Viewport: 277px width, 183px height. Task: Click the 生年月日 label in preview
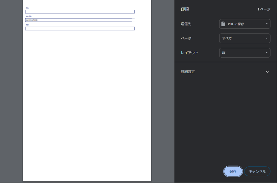[29, 16]
